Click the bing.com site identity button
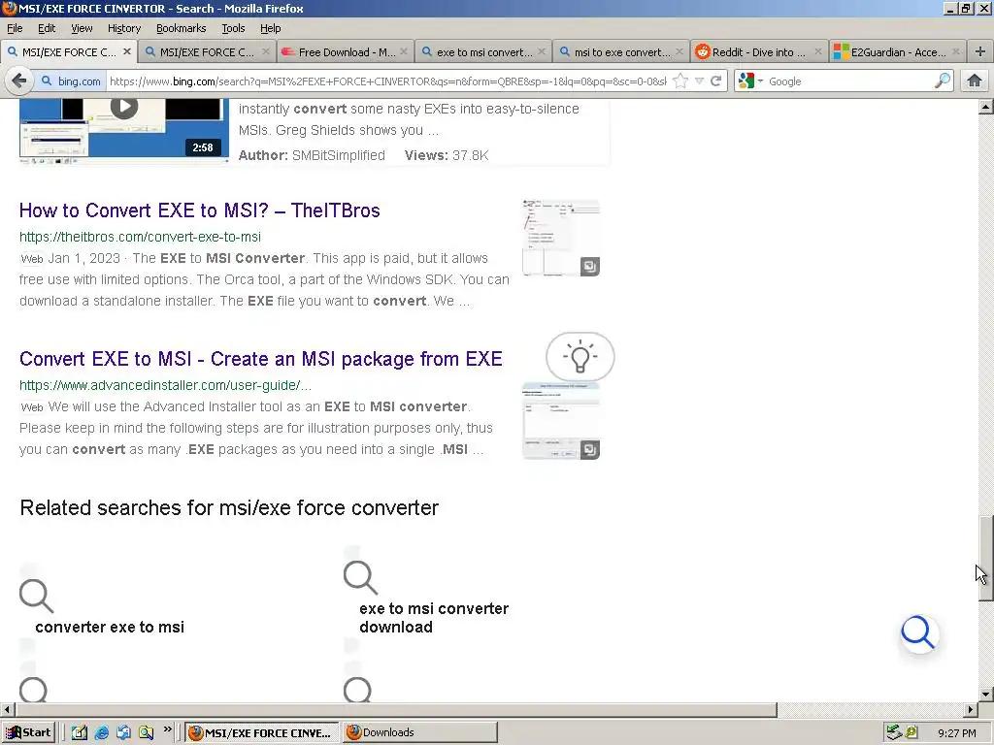Image resolution: width=994 pixels, height=745 pixels. coord(70,81)
